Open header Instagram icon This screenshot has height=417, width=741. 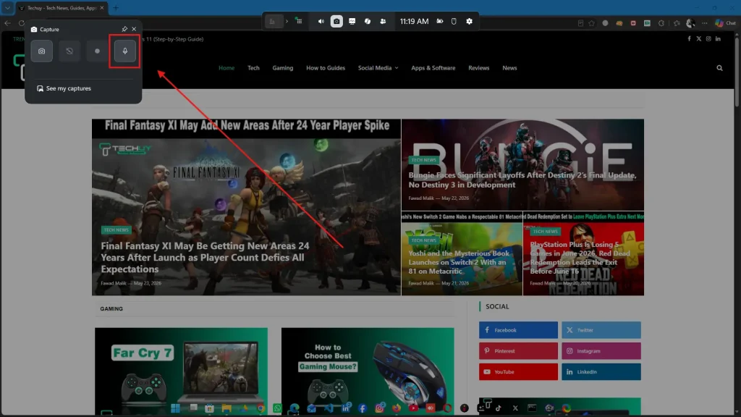click(x=708, y=39)
